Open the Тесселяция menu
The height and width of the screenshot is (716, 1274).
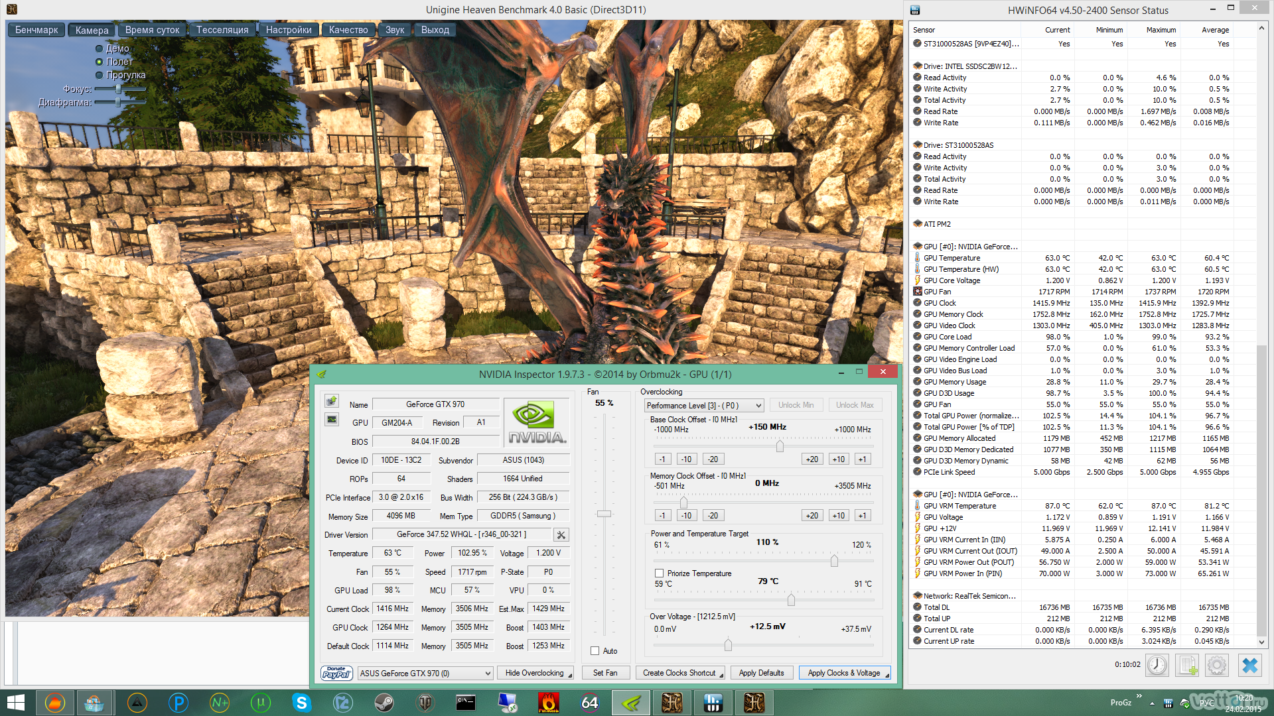222,30
